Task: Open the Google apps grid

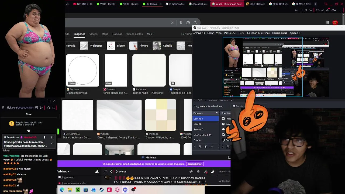Action: (x=327, y=23)
